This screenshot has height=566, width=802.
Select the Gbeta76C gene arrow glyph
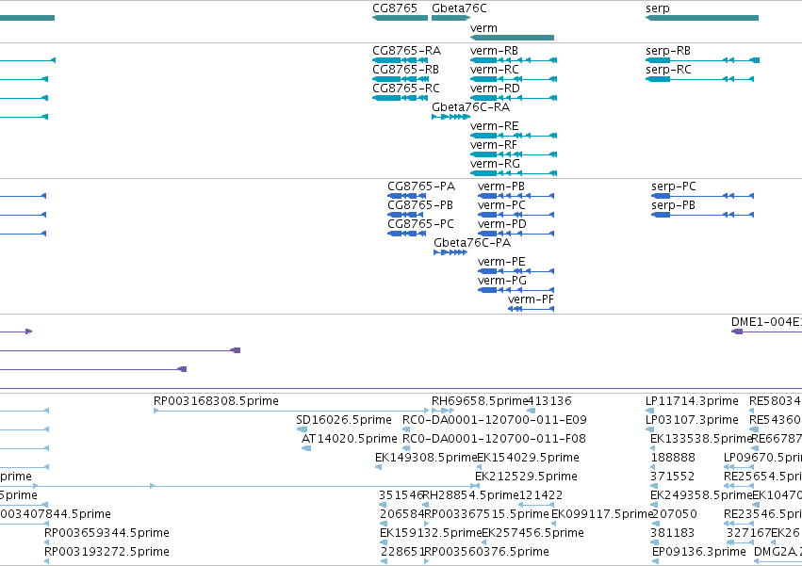click(450, 18)
